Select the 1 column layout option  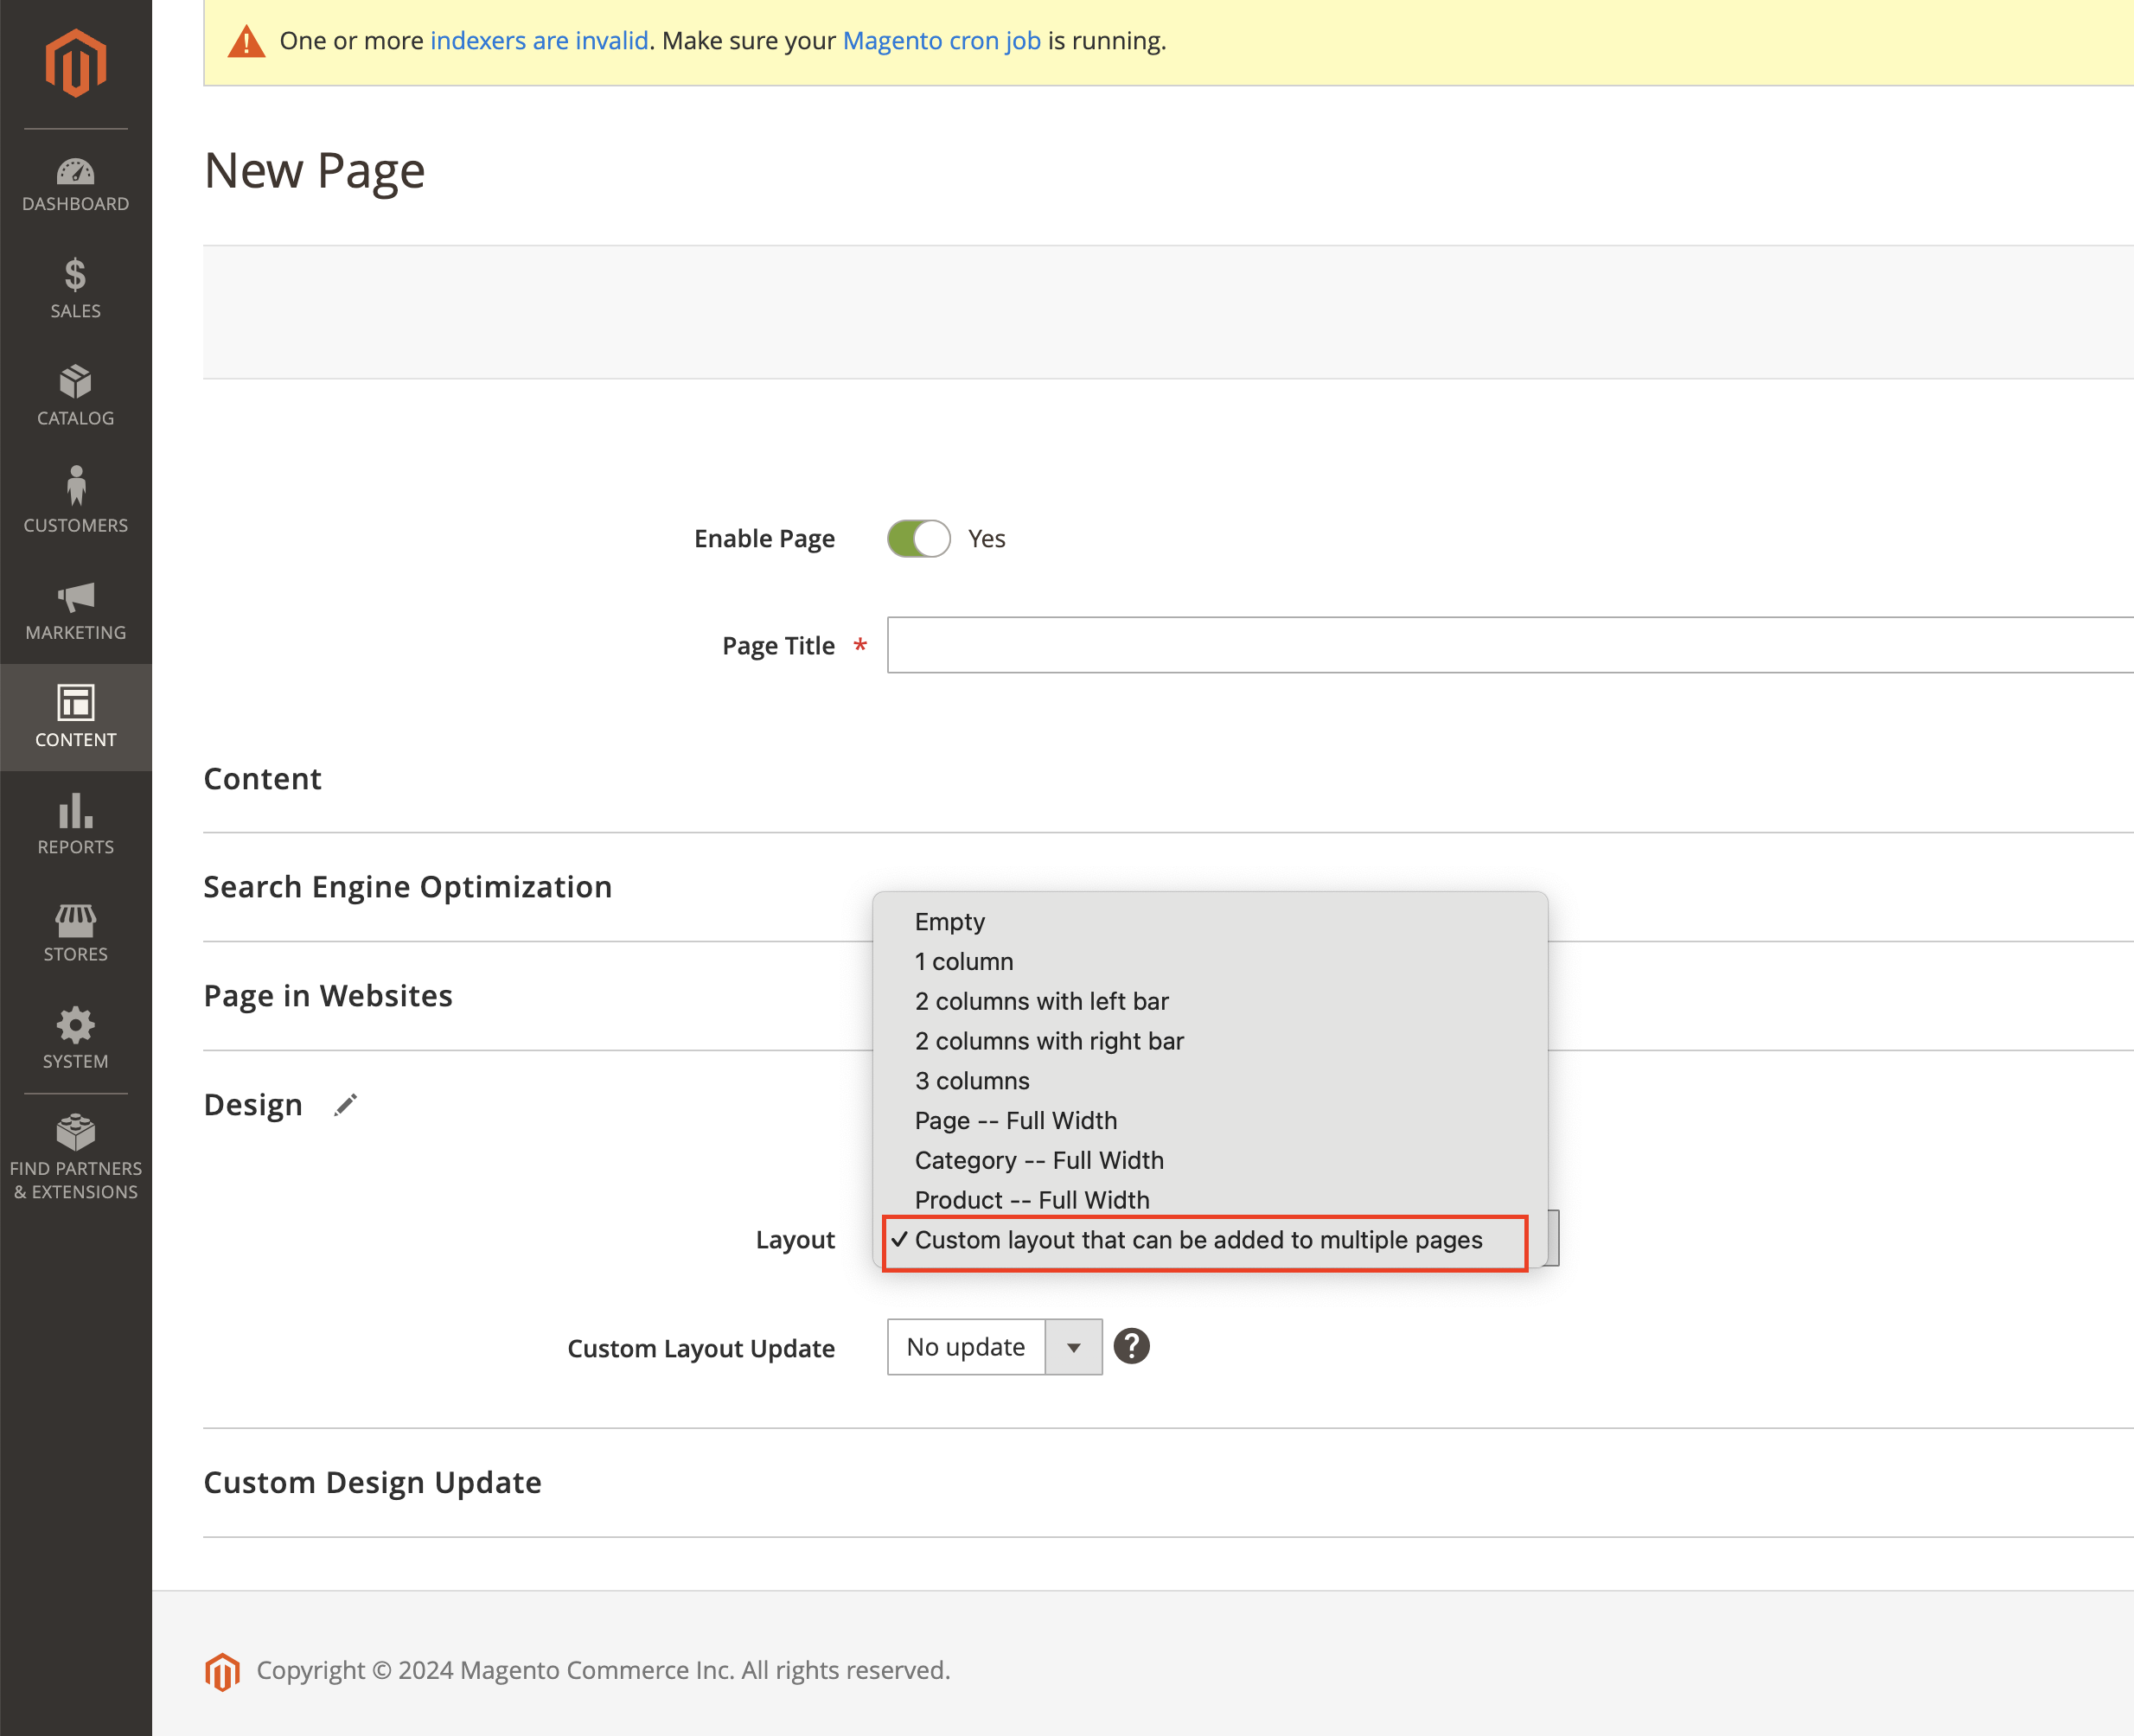pyautogui.click(x=963, y=961)
